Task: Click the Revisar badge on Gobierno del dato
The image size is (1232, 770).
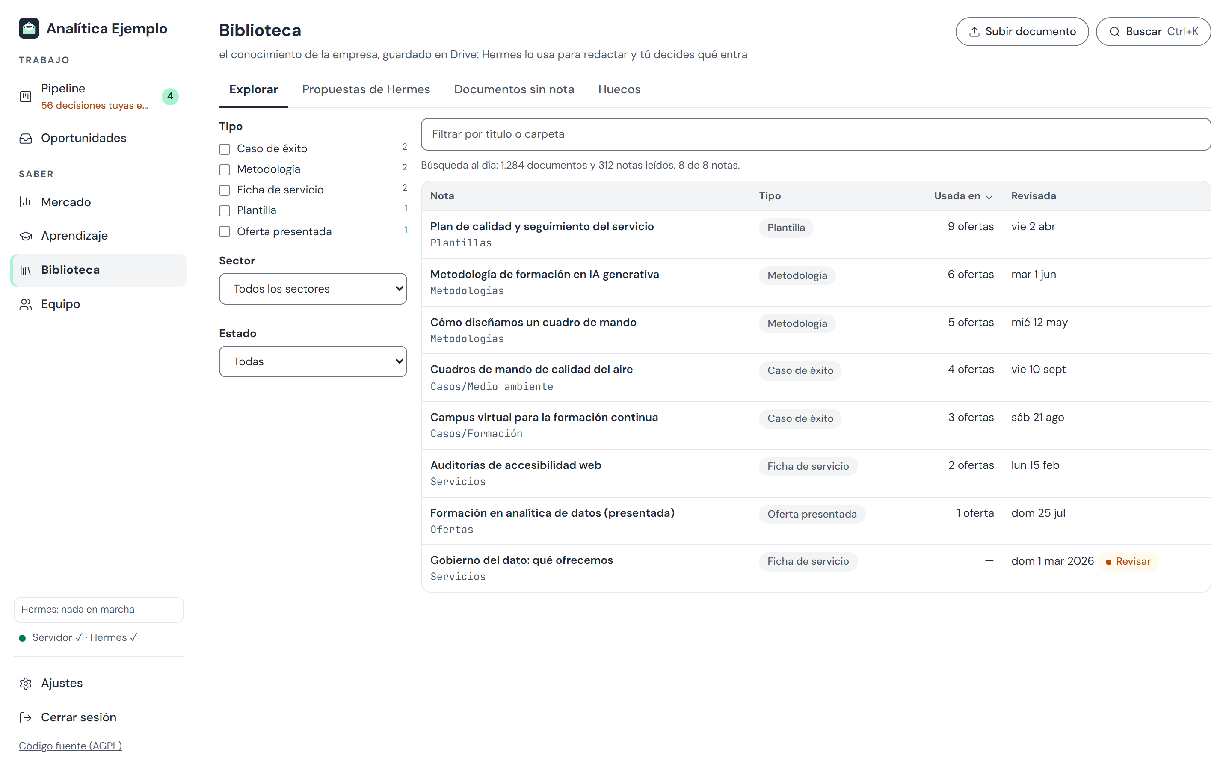Action: [x=1128, y=561]
